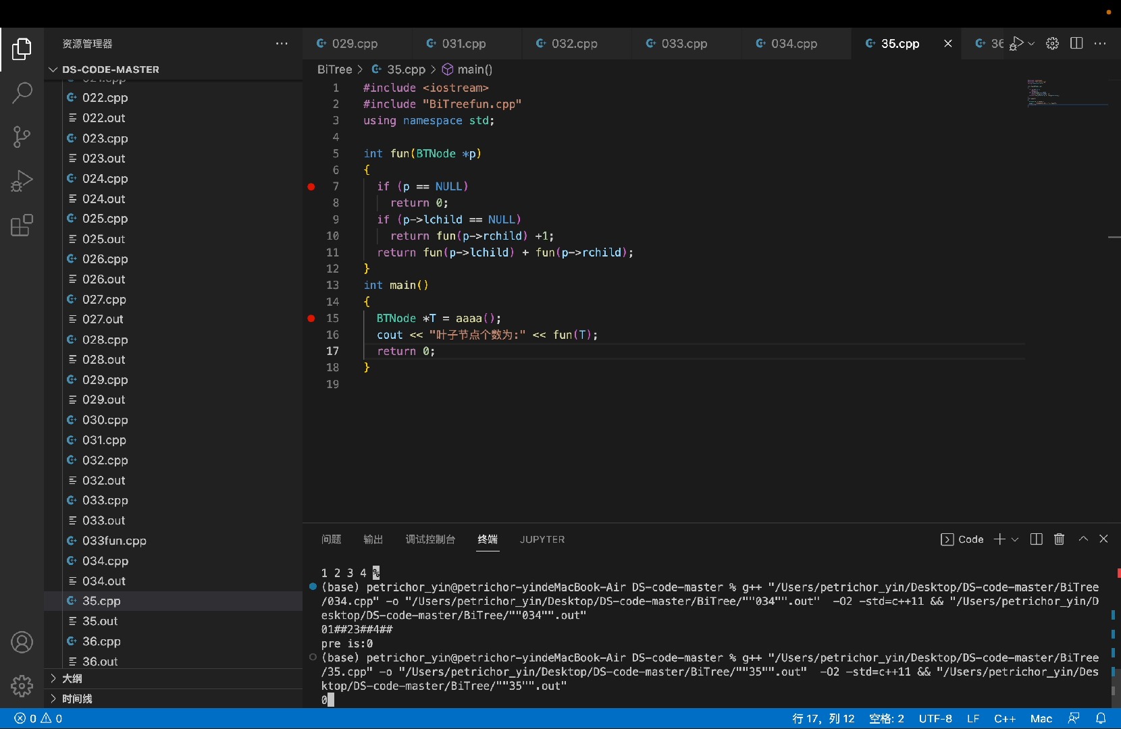This screenshot has width=1121, height=729.
Task: Close the terminal panel
Action: point(1104,539)
